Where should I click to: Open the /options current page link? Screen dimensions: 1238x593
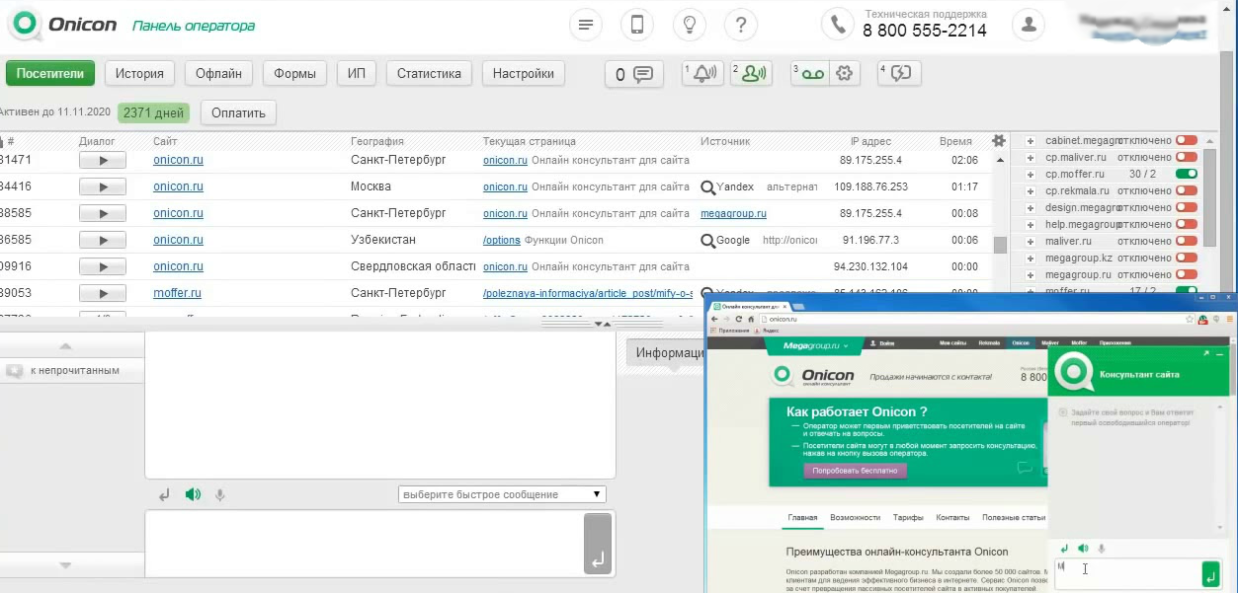point(501,240)
